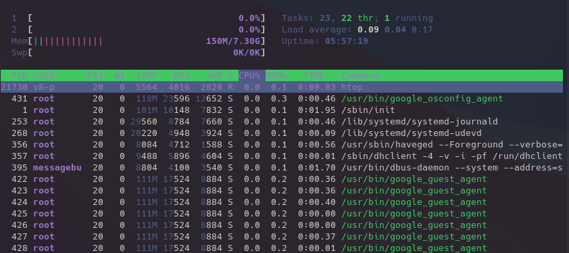Sort by the VIRT column header
Viewport: 569px width, 253px height.
tap(146, 76)
